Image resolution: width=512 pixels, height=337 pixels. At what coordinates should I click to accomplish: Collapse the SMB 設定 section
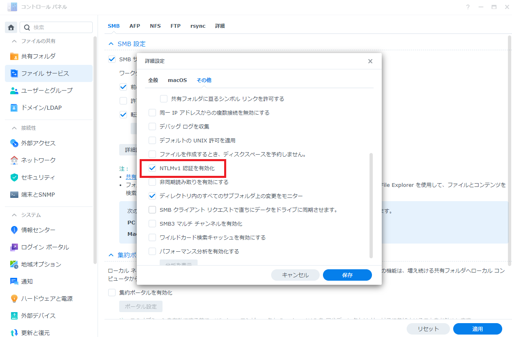click(x=111, y=44)
